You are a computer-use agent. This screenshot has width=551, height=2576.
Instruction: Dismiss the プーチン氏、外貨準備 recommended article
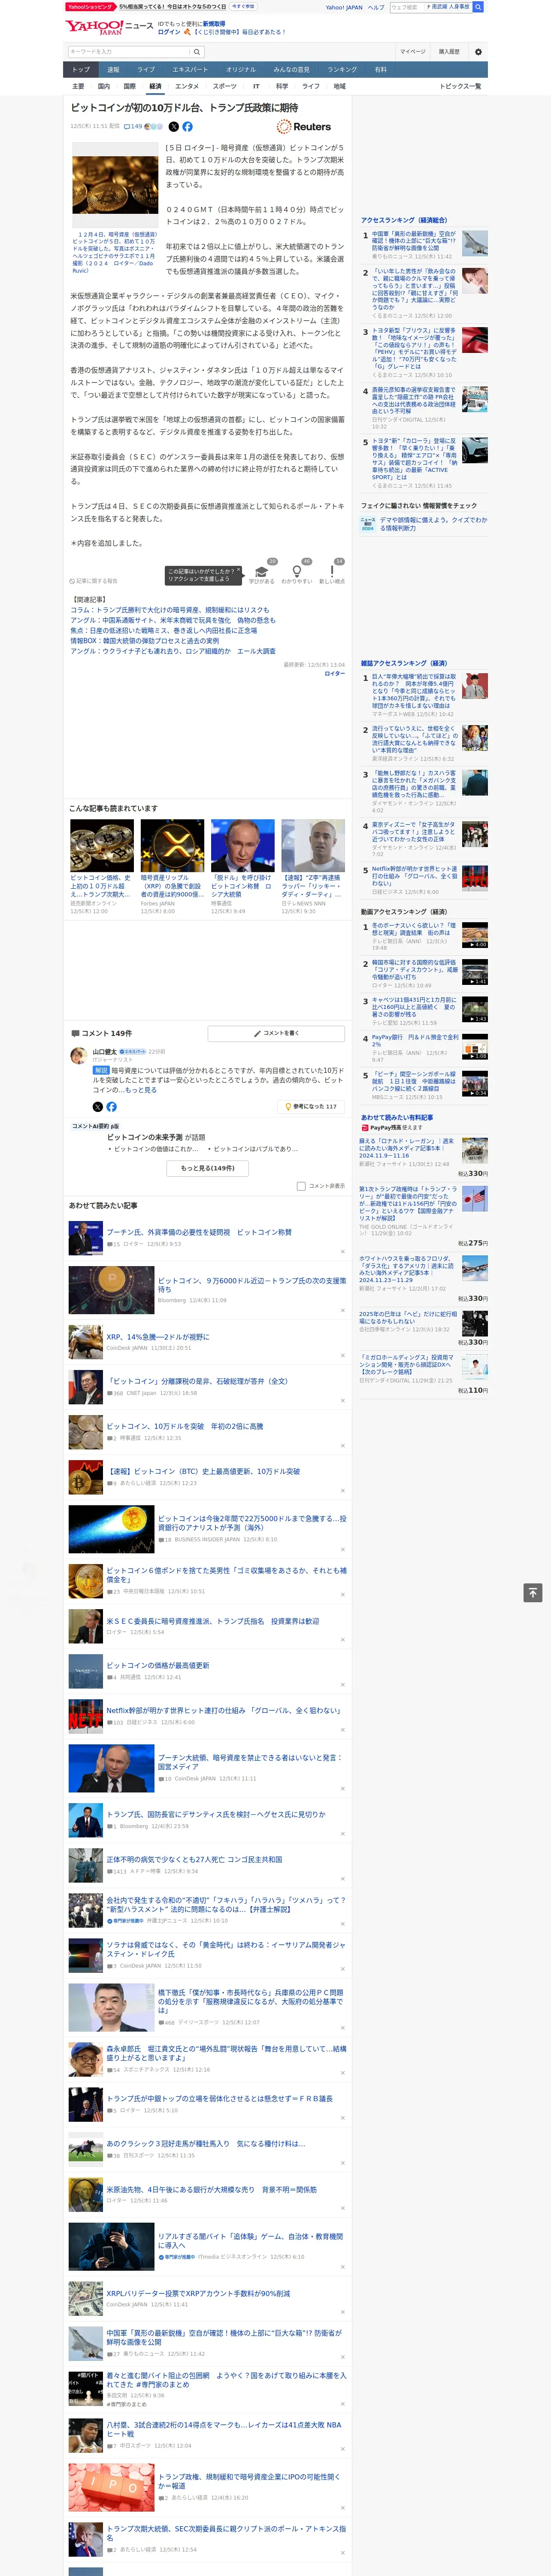[x=342, y=1251]
